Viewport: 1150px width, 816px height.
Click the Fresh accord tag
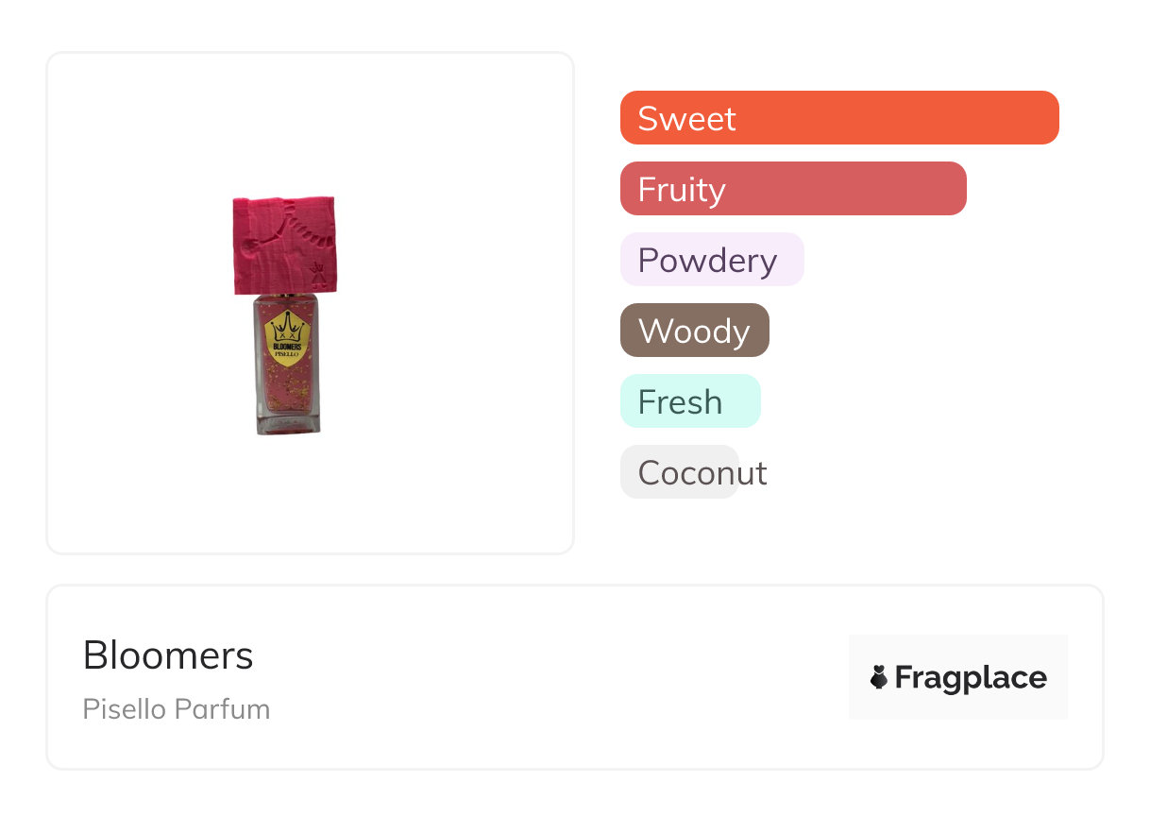click(x=689, y=401)
